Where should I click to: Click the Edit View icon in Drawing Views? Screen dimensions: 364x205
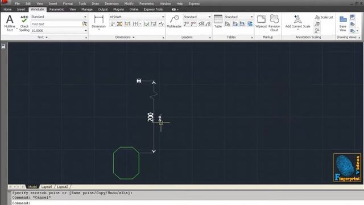(x=353, y=24)
